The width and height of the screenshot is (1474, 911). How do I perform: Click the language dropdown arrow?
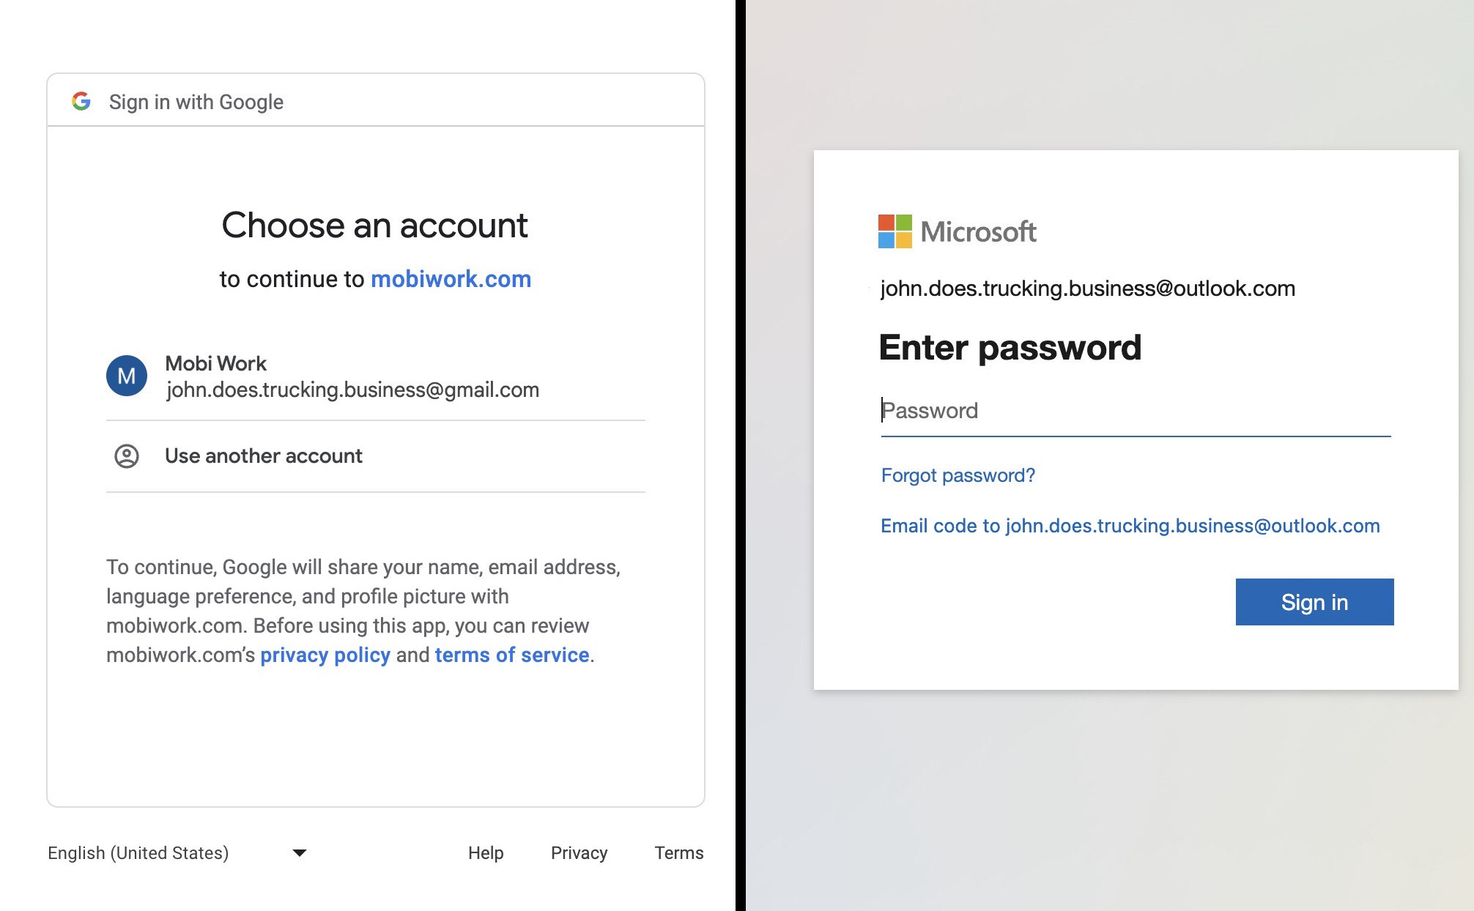click(299, 853)
